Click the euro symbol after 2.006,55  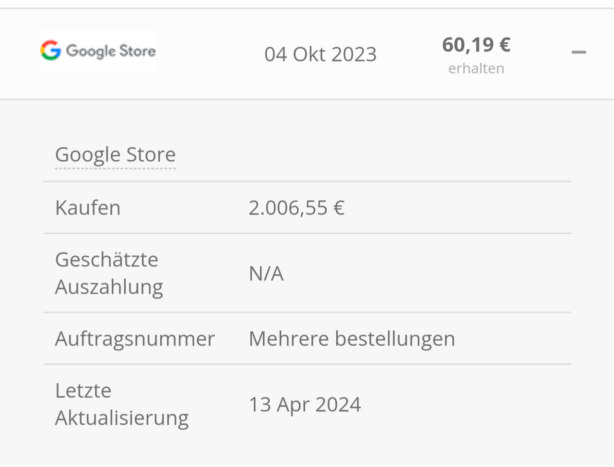[339, 208]
